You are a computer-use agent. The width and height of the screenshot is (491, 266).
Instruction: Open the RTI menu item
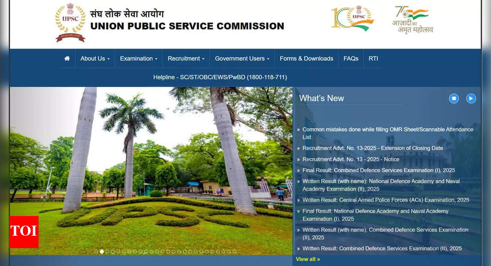coord(373,59)
